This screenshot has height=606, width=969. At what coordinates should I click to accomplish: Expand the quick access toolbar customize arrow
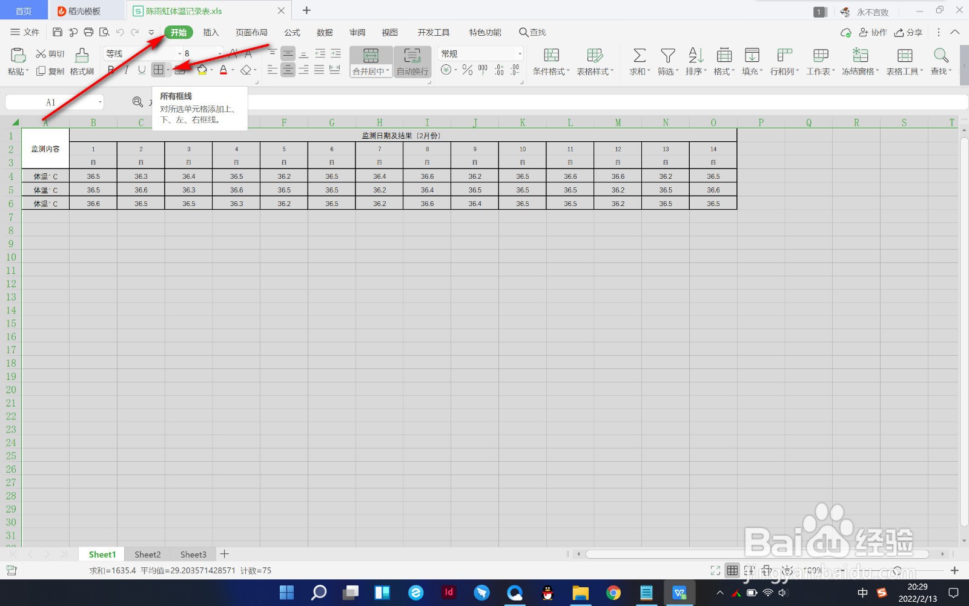tap(151, 32)
